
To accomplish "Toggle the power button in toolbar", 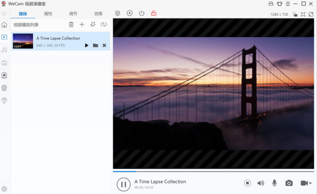I will click(x=141, y=13).
